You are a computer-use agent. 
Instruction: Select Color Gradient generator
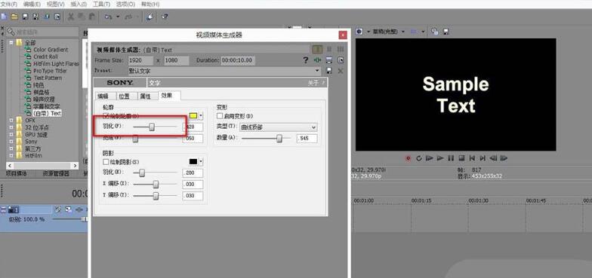point(51,50)
